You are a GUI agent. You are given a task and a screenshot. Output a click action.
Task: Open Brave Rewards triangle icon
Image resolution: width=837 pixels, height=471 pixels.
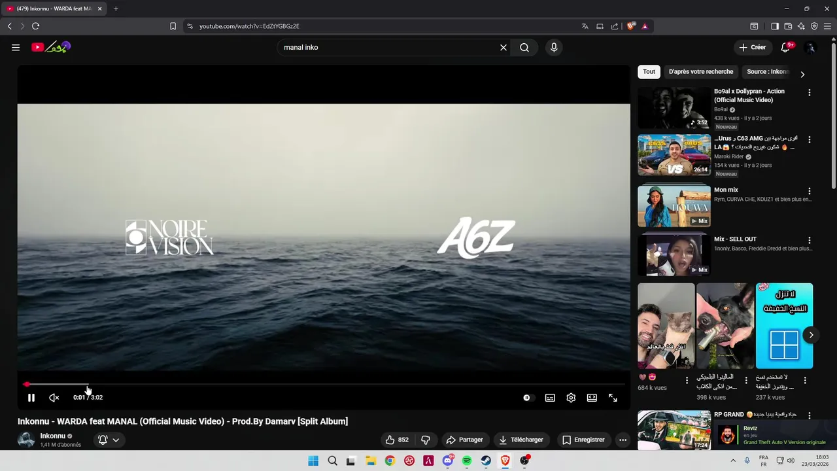tap(645, 26)
